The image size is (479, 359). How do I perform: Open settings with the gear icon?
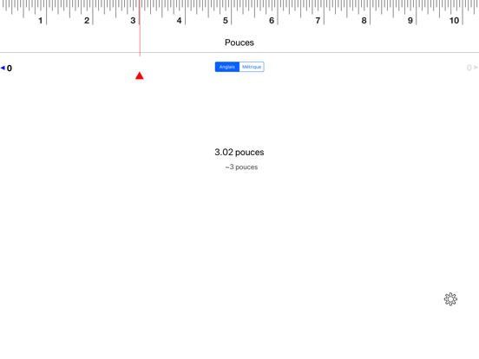pos(450,299)
